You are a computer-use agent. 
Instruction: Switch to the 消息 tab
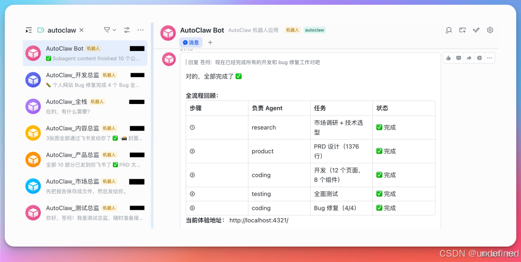[191, 42]
